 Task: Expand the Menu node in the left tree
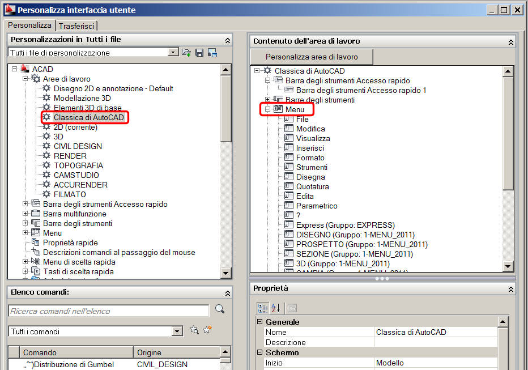click(x=25, y=233)
